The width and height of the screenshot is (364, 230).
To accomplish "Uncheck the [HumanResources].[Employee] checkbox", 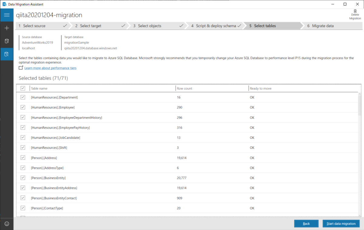I will pos(23,107).
